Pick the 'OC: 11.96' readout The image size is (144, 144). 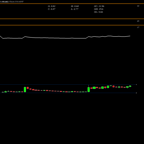99,6
